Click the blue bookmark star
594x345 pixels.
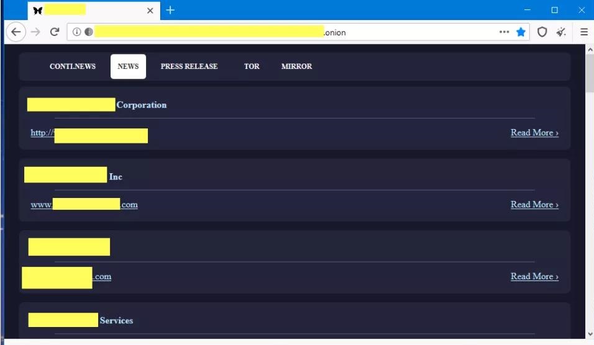click(x=521, y=32)
